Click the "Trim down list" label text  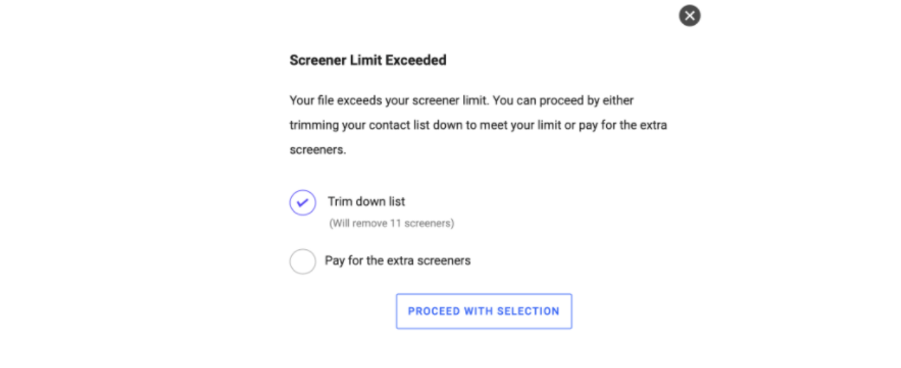(x=366, y=201)
